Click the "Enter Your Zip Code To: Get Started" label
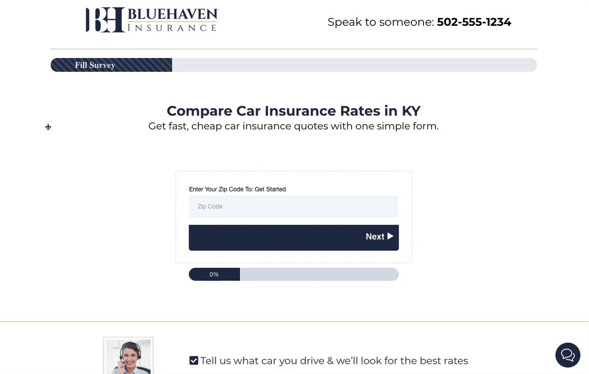Image resolution: width=589 pixels, height=374 pixels. [237, 189]
